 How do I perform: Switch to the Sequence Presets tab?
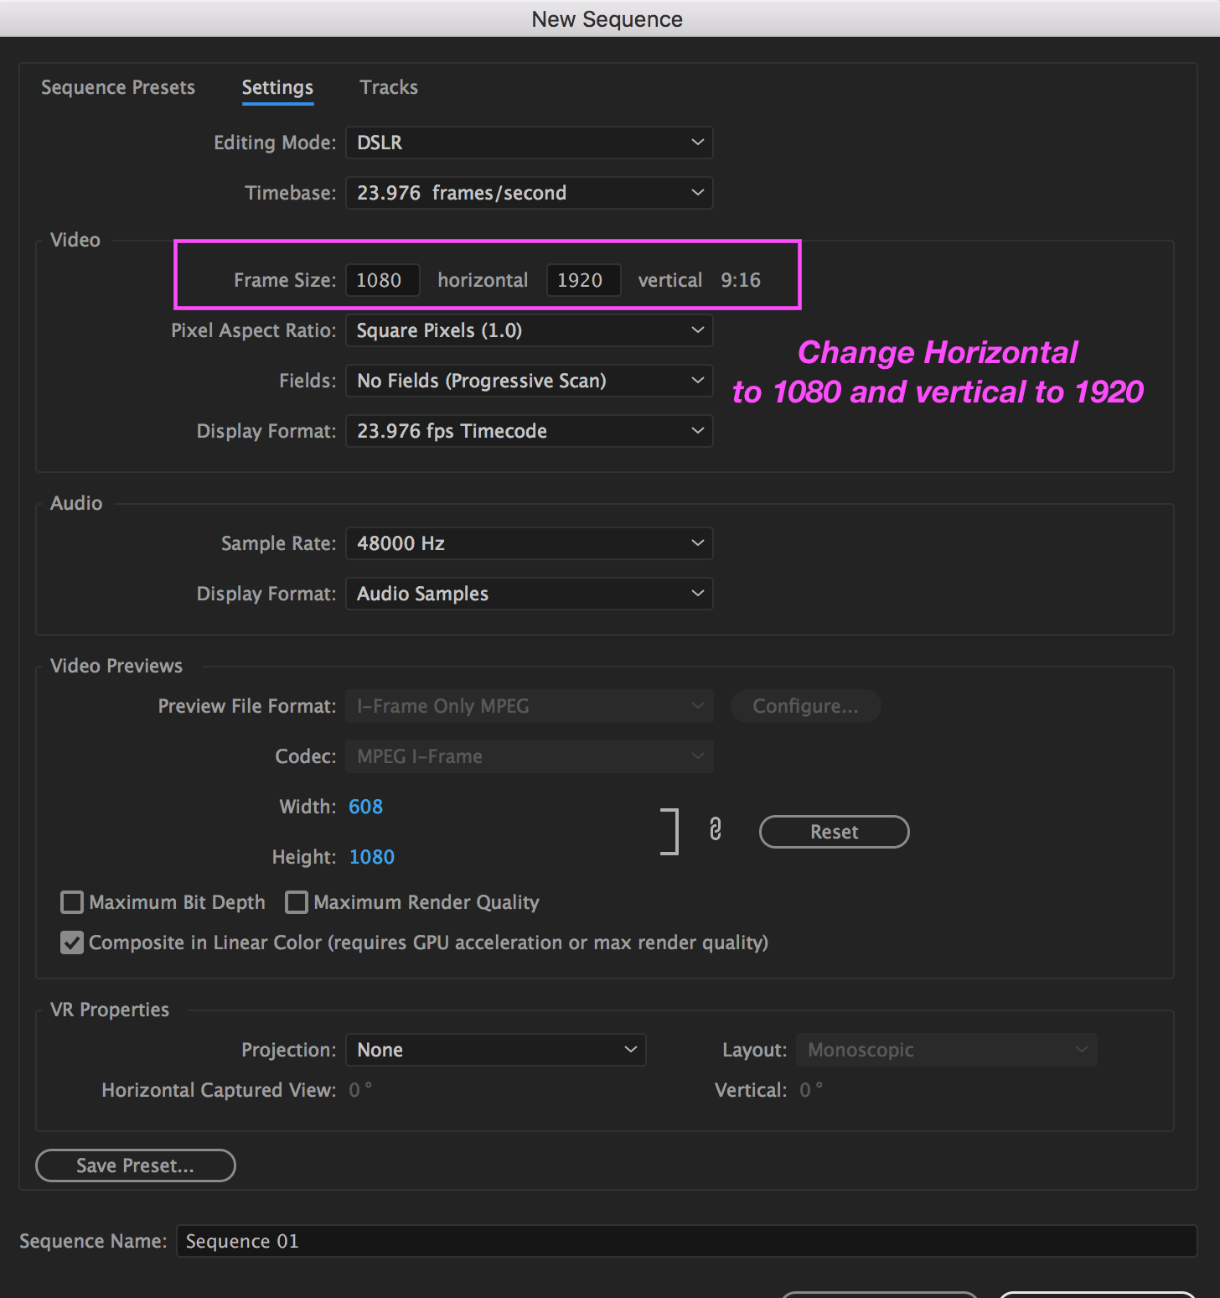point(118,87)
